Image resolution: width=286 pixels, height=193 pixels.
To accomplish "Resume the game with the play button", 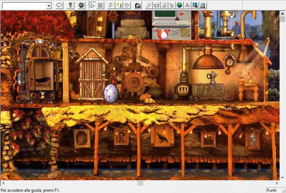I will tap(93, 5).
